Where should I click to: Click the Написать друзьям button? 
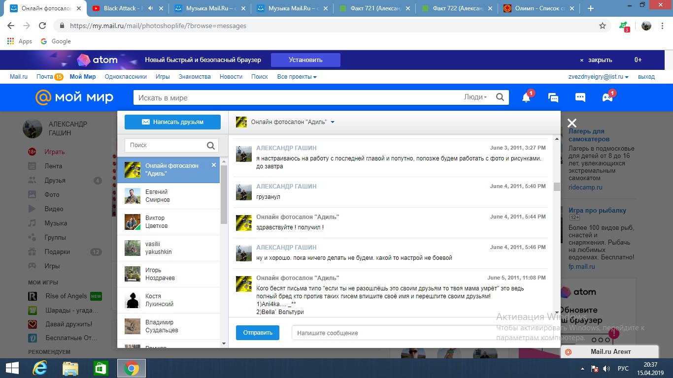click(172, 122)
